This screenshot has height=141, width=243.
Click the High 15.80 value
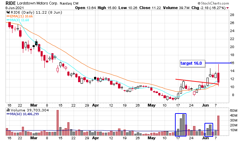(107, 8)
